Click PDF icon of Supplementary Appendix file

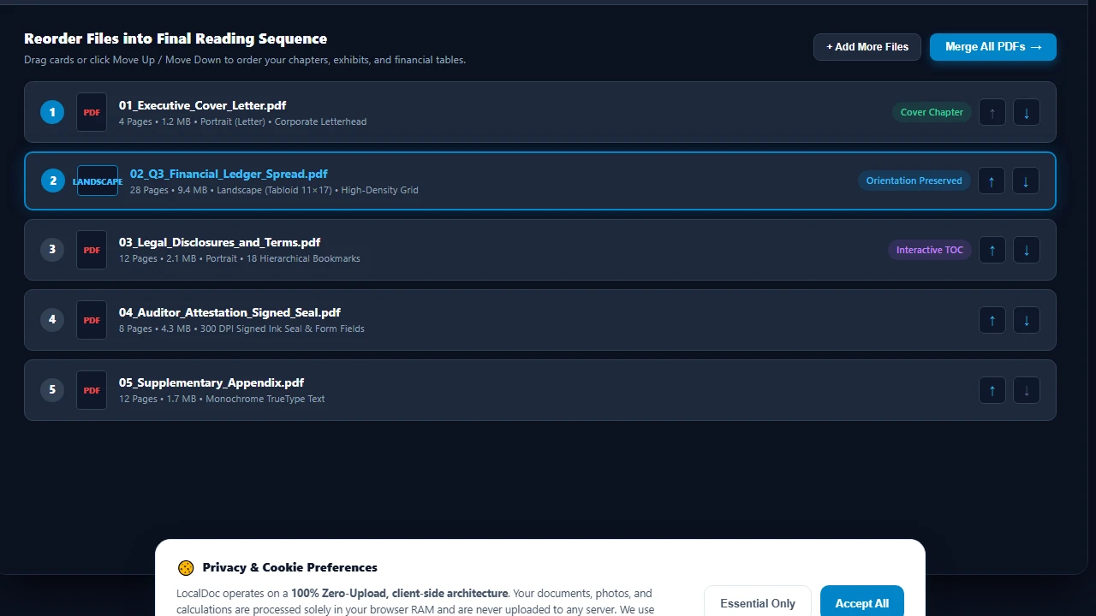[92, 390]
